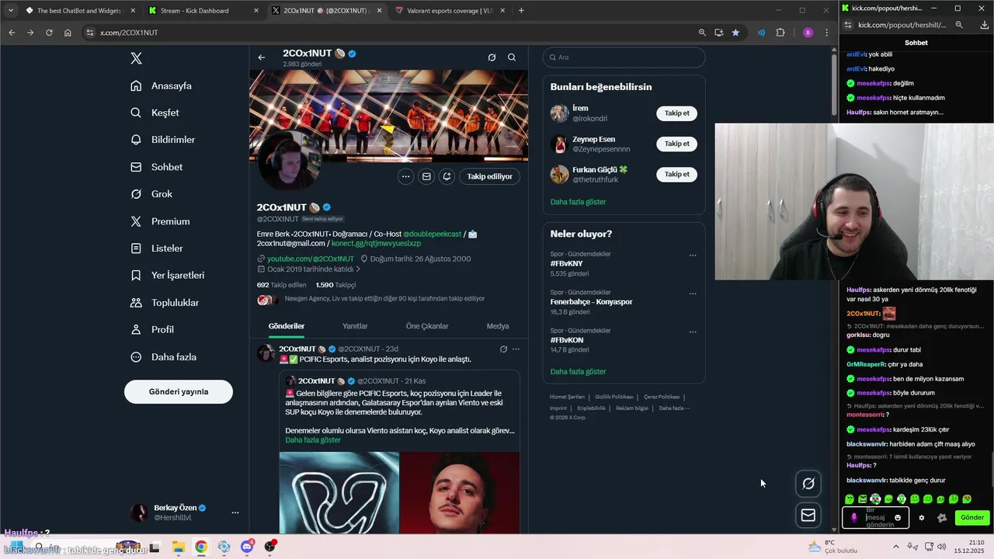
Task: Bookmark page with star icon
Action: click(x=735, y=33)
